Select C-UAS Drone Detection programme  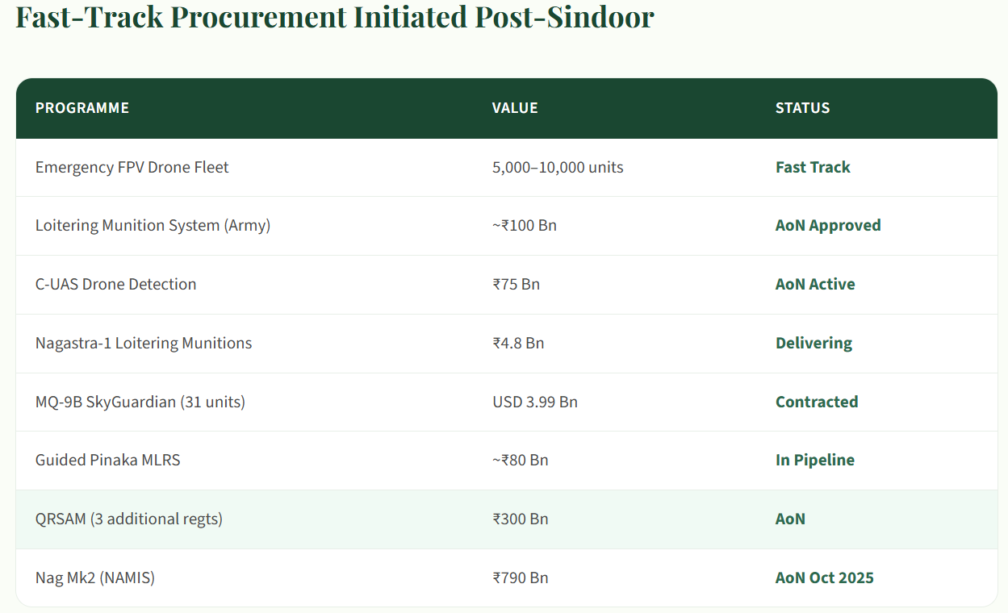116,284
